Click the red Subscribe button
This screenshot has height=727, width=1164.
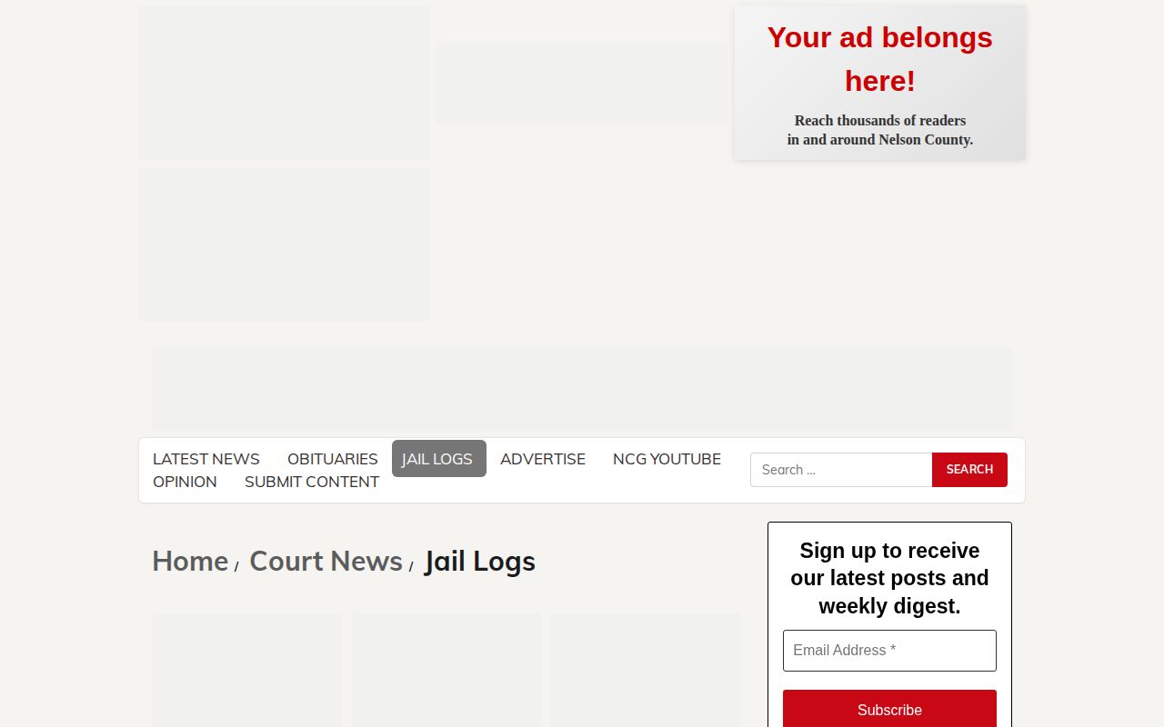(x=889, y=710)
